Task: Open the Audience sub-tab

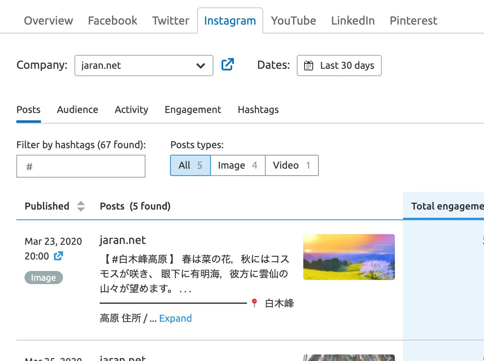Action: point(78,110)
